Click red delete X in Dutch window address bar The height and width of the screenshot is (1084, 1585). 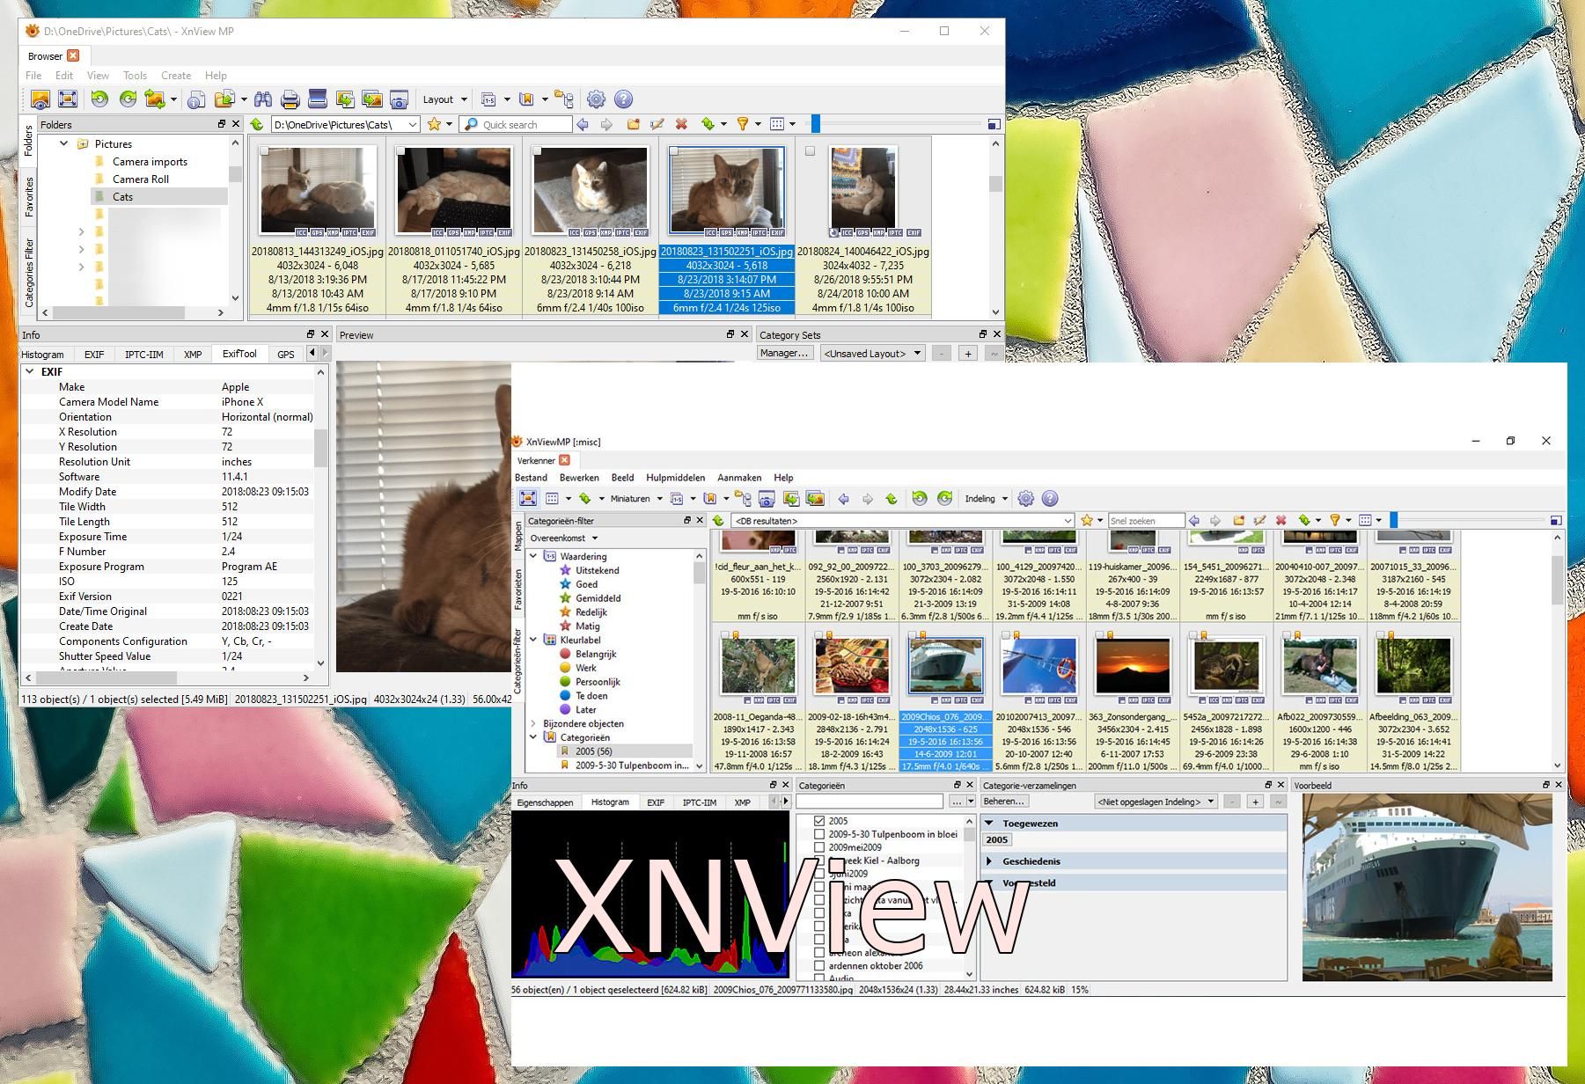point(1281,520)
